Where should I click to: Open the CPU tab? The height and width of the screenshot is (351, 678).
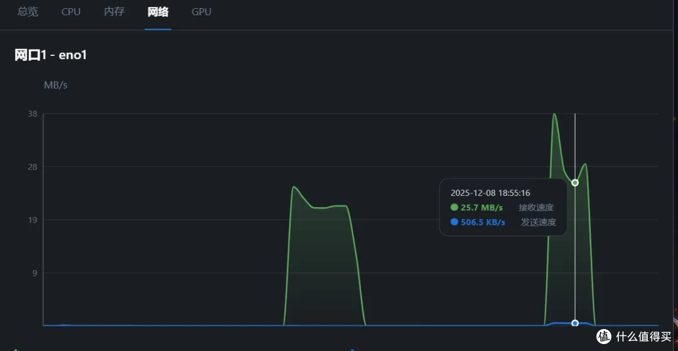(71, 12)
